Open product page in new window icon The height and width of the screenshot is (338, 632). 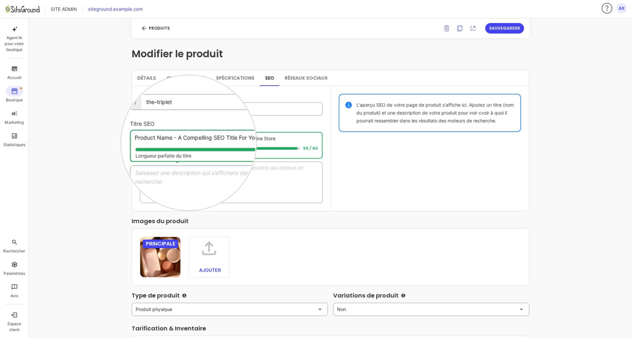coord(473,28)
